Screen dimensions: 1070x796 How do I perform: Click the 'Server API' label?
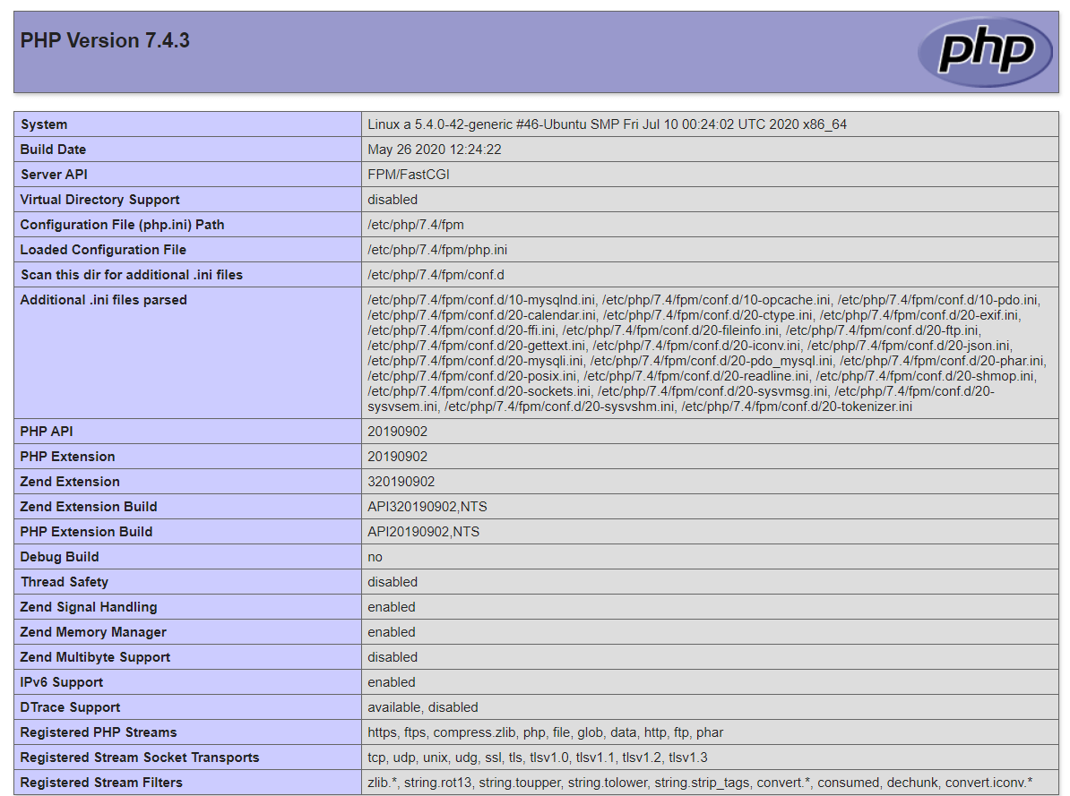(x=54, y=175)
